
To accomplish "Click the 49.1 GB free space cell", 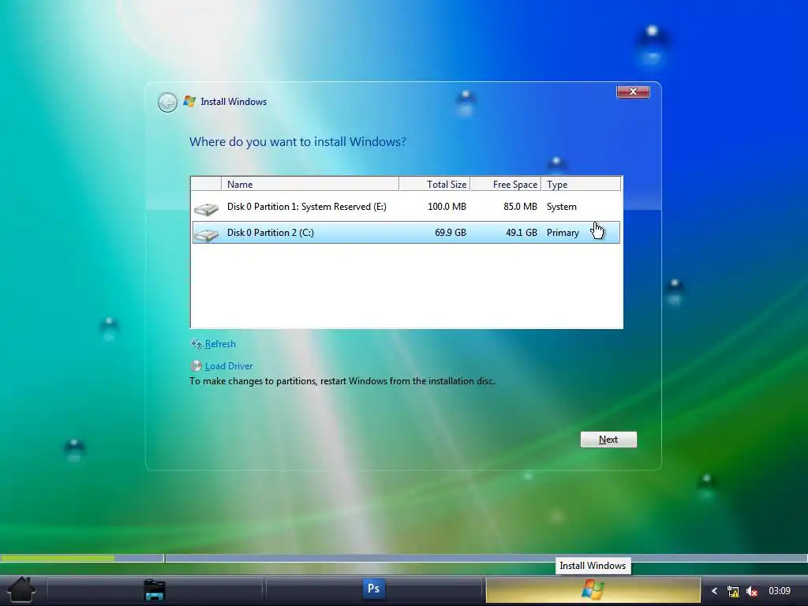I will coord(521,233).
